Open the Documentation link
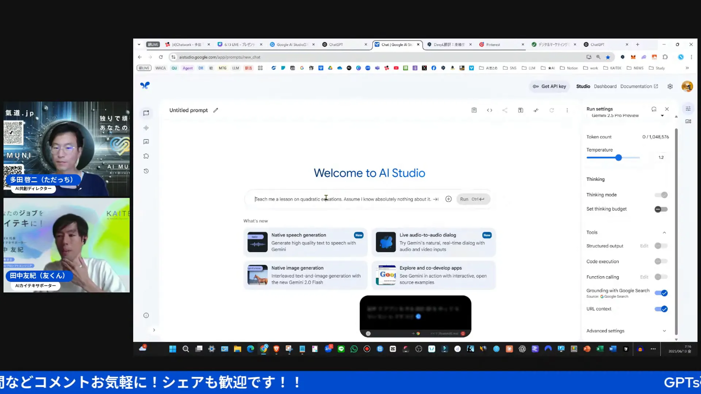The width and height of the screenshot is (701, 394). pos(639,86)
